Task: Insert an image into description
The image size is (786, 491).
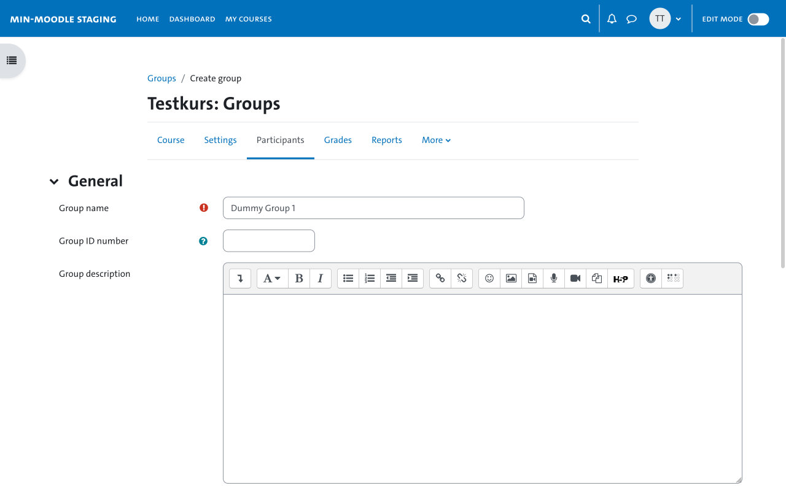Action: coord(511,279)
